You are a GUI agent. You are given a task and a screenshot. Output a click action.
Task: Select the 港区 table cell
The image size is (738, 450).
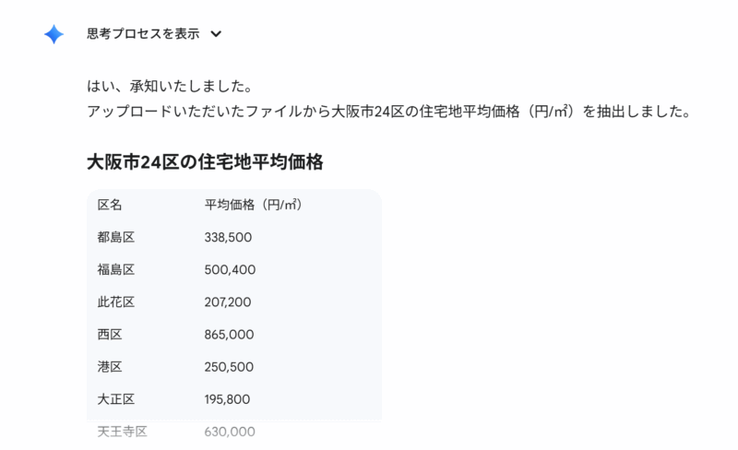(x=110, y=366)
